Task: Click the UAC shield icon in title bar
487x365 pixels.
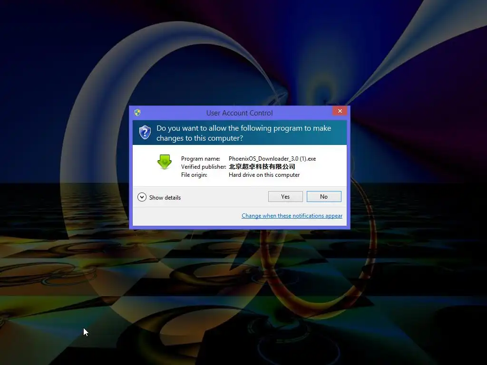Action: (x=137, y=112)
